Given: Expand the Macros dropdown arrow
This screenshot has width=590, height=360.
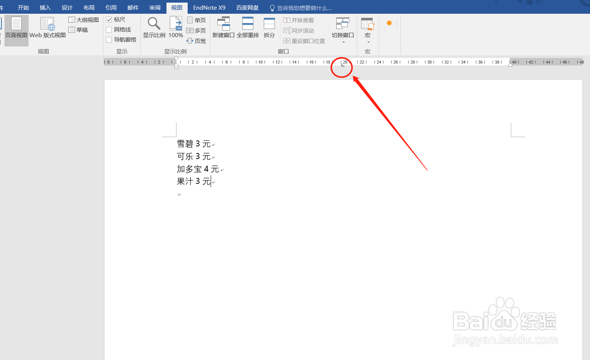Looking at the screenshot, I should coord(368,42).
